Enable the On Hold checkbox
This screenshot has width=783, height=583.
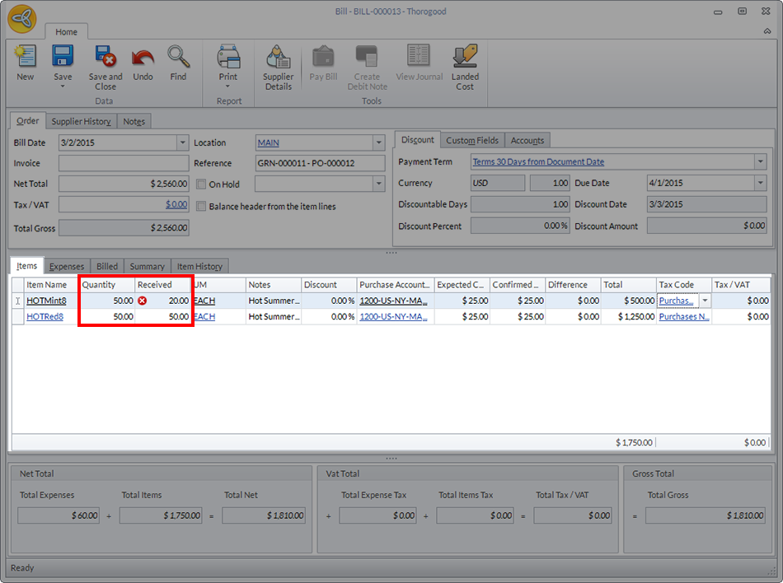click(201, 184)
